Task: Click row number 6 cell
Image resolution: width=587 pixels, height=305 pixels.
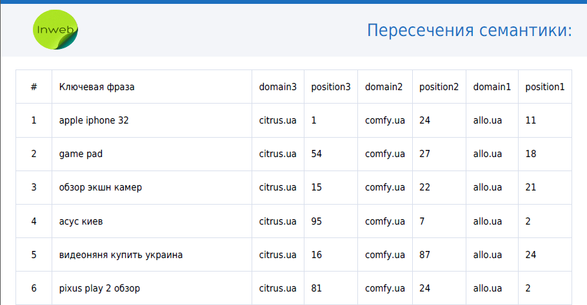Action: (x=34, y=288)
